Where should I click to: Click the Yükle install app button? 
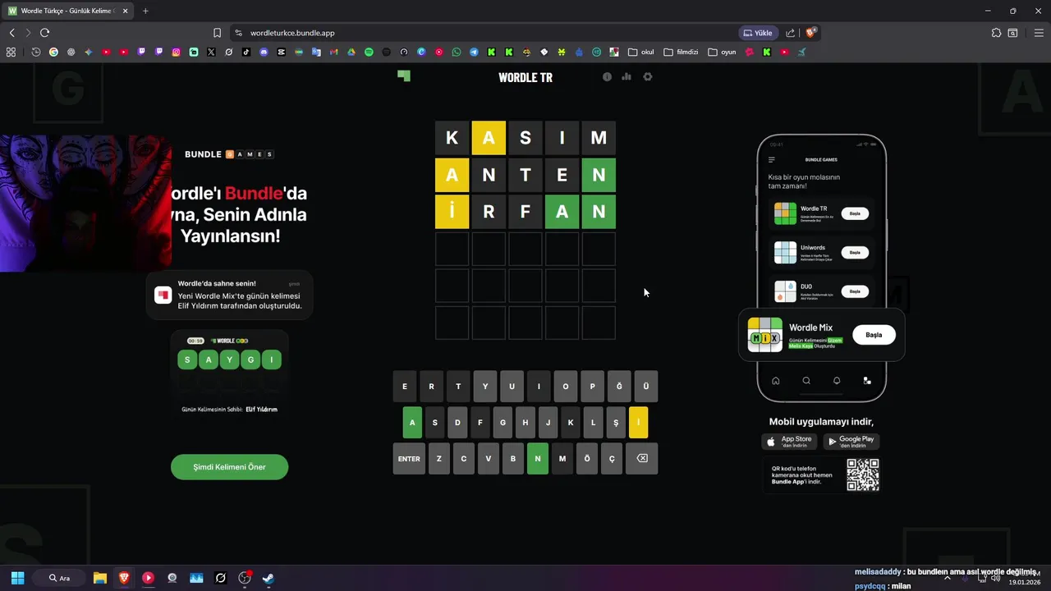[758, 33]
